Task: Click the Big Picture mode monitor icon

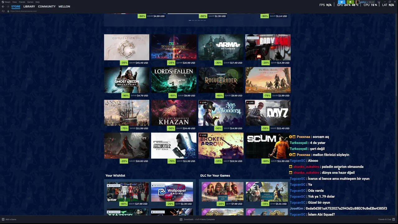Action: (x=379, y=2)
